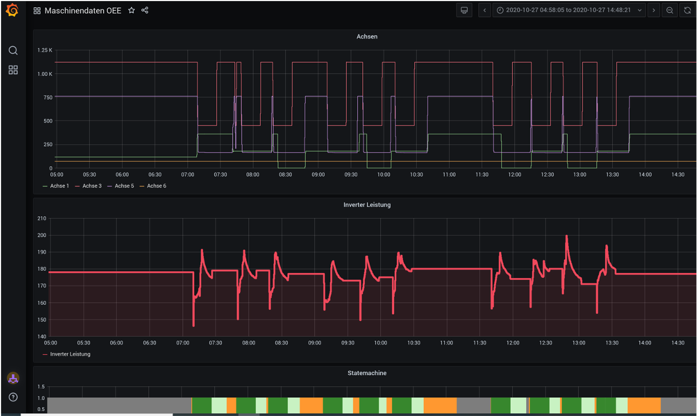697x416 pixels.
Task: Click 05:00 on the Achsen time axis
Action: (x=57, y=174)
